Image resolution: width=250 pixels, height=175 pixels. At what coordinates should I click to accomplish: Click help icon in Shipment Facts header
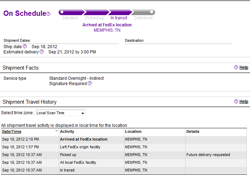tap(236, 67)
